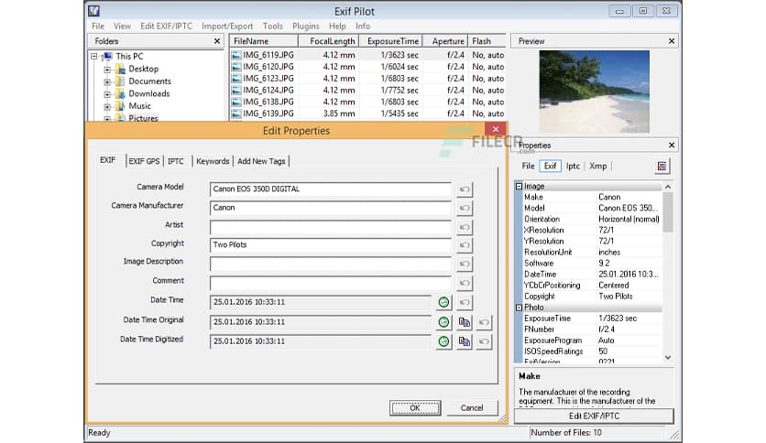Close the Folders panel
The image size is (766, 443).
click(x=217, y=41)
